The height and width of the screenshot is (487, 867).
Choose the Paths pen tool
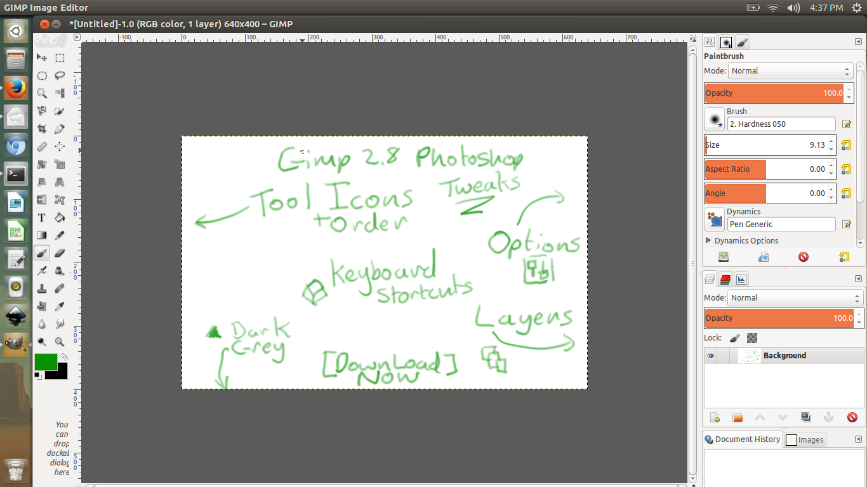pos(60,129)
